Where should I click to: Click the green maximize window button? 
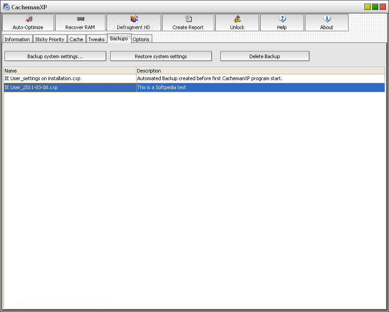coord(375,7)
